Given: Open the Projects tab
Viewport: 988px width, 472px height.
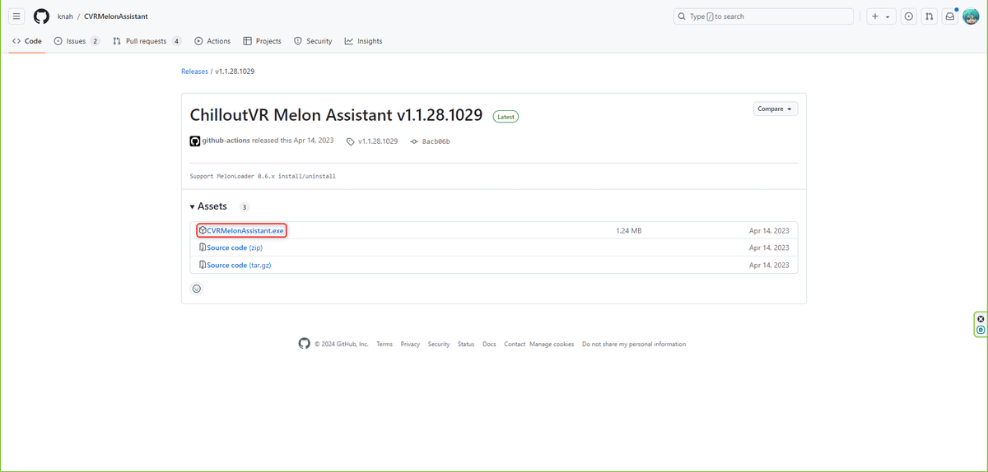Looking at the screenshot, I should point(263,41).
